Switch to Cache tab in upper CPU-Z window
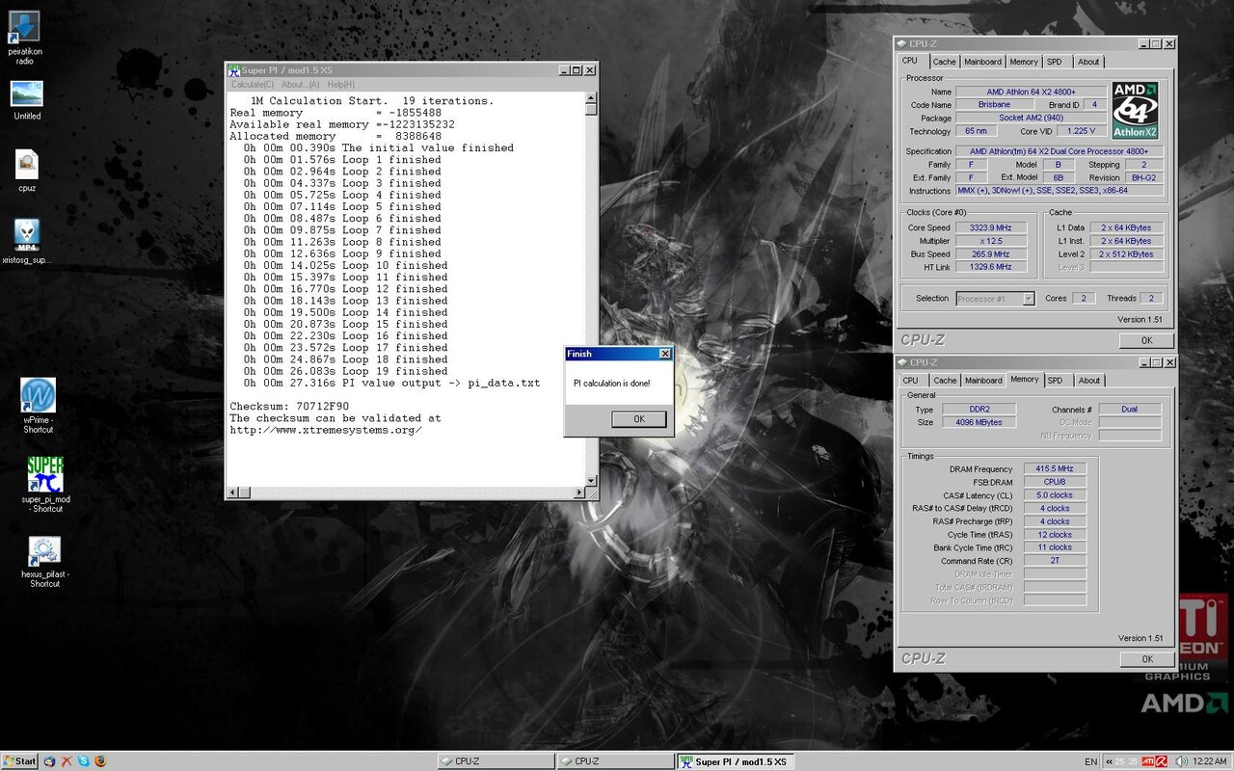Viewport: 1234px width, 771px height. (945, 62)
